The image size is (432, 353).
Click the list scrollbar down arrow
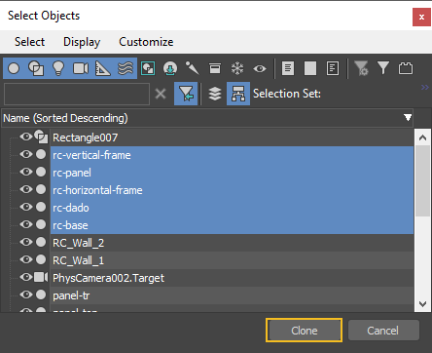pyautogui.click(x=422, y=304)
